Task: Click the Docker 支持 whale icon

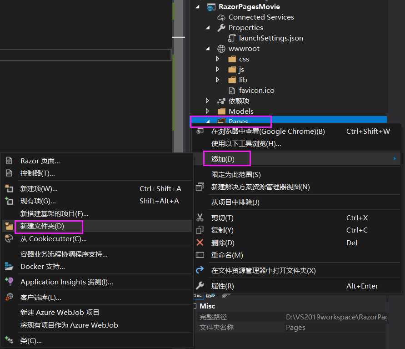Action: pos(9,266)
